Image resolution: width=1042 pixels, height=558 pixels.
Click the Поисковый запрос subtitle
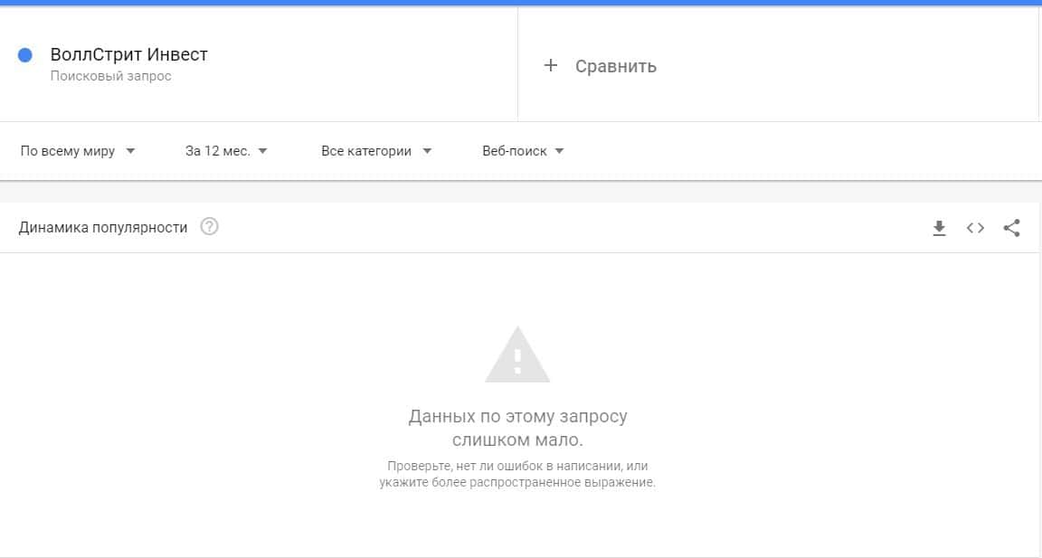[x=110, y=76]
